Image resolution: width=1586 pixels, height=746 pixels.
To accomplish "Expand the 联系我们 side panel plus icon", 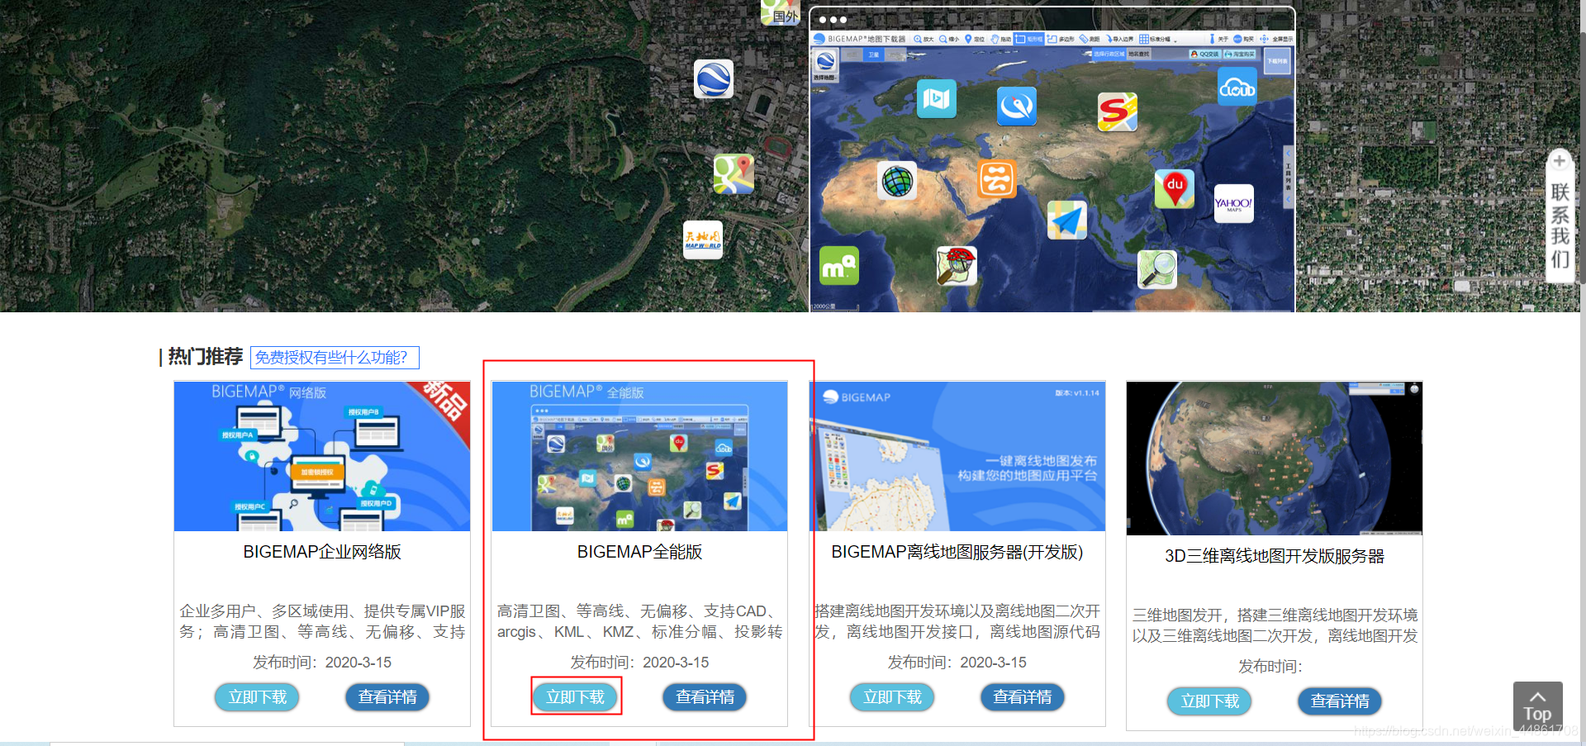I will tap(1560, 161).
